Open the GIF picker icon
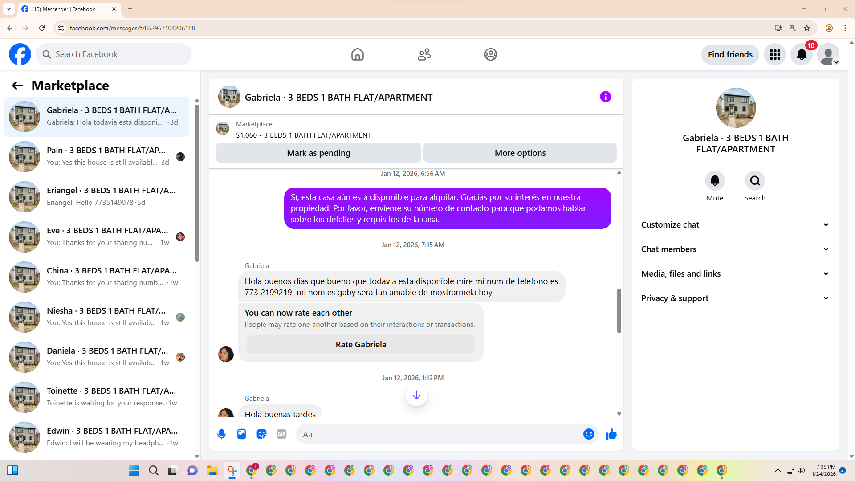Image resolution: width=855 pixels, height=481 pixels. point(281,434)
